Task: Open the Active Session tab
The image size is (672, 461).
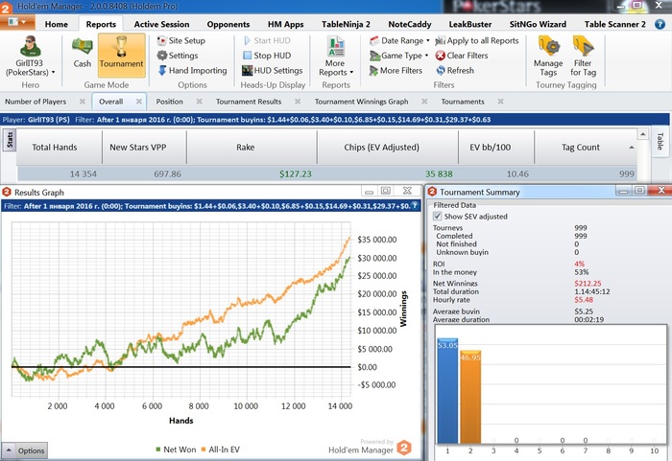Action: 161,24
